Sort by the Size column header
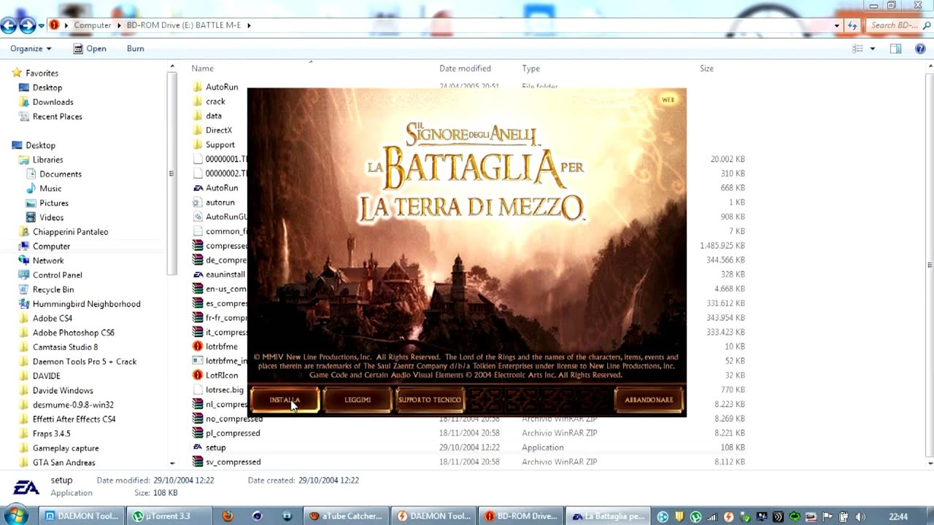This screenshot has width=934, height=525. [x=706, y=69]
